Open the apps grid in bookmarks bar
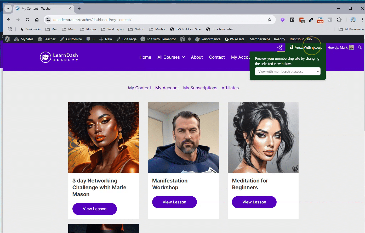 [x=10, y=29]
